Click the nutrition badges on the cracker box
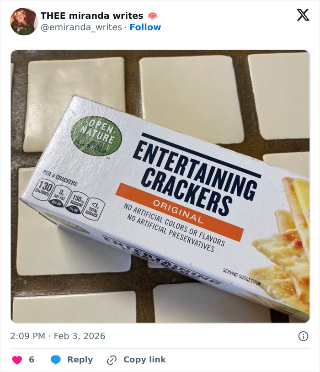 pyautogui.click(x=68, y=197)
